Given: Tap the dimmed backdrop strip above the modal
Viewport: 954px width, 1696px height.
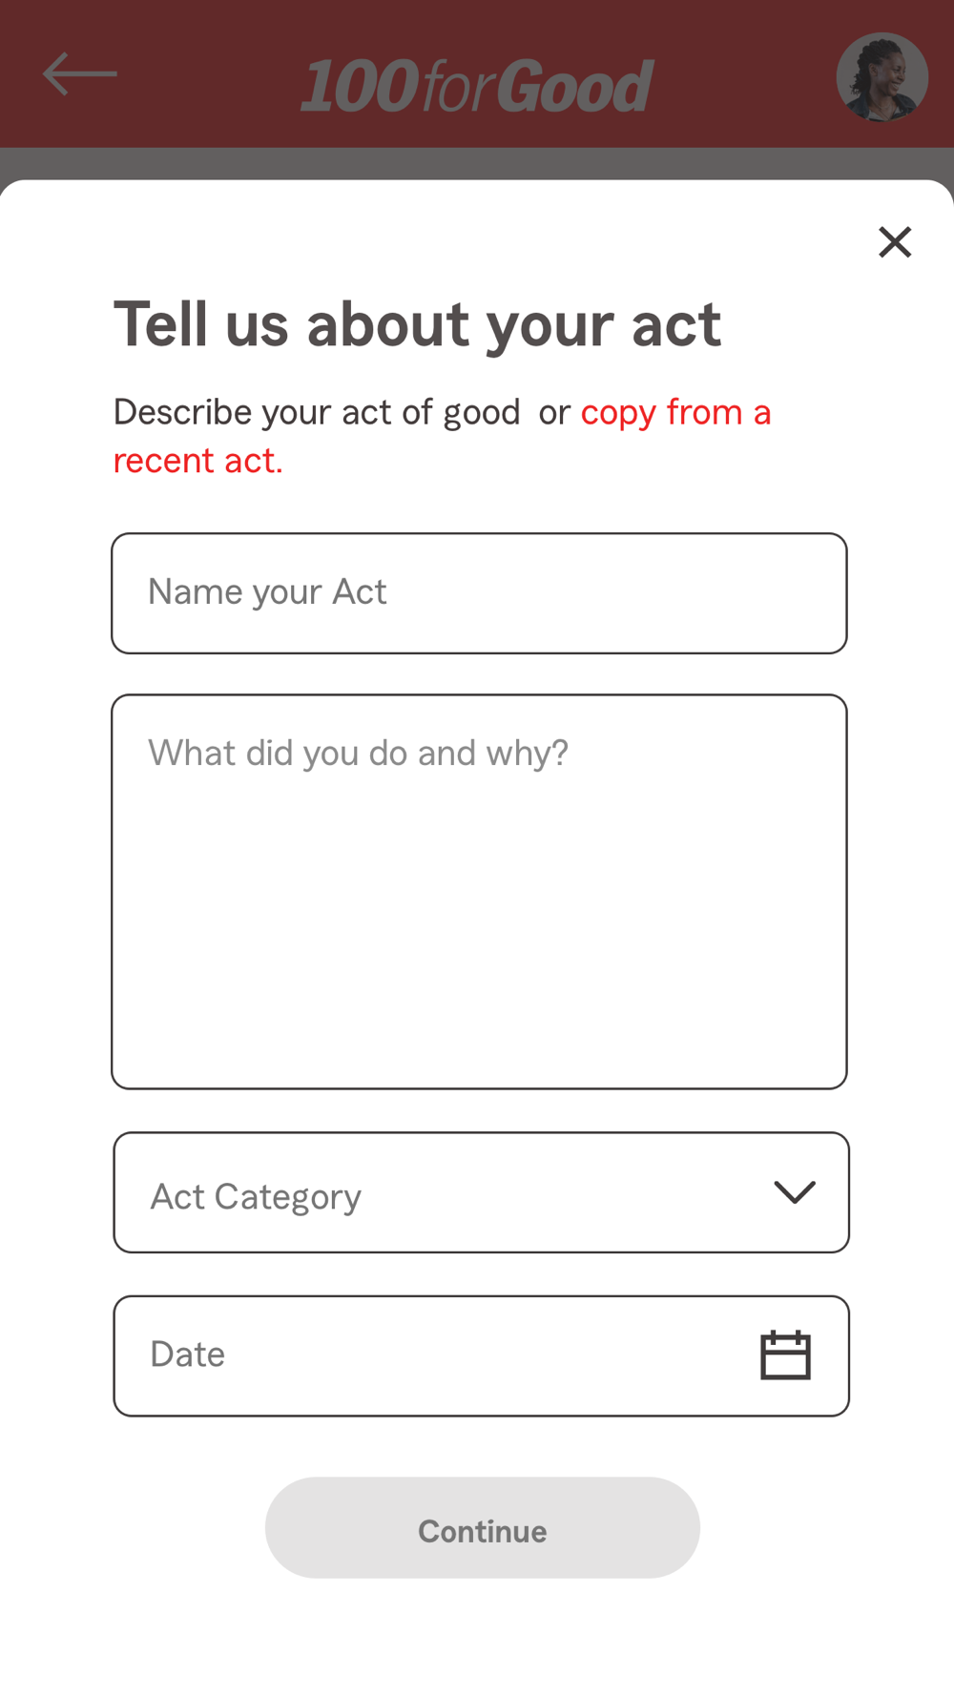Looking at the screenshot, I should click(x=477, y=163).
